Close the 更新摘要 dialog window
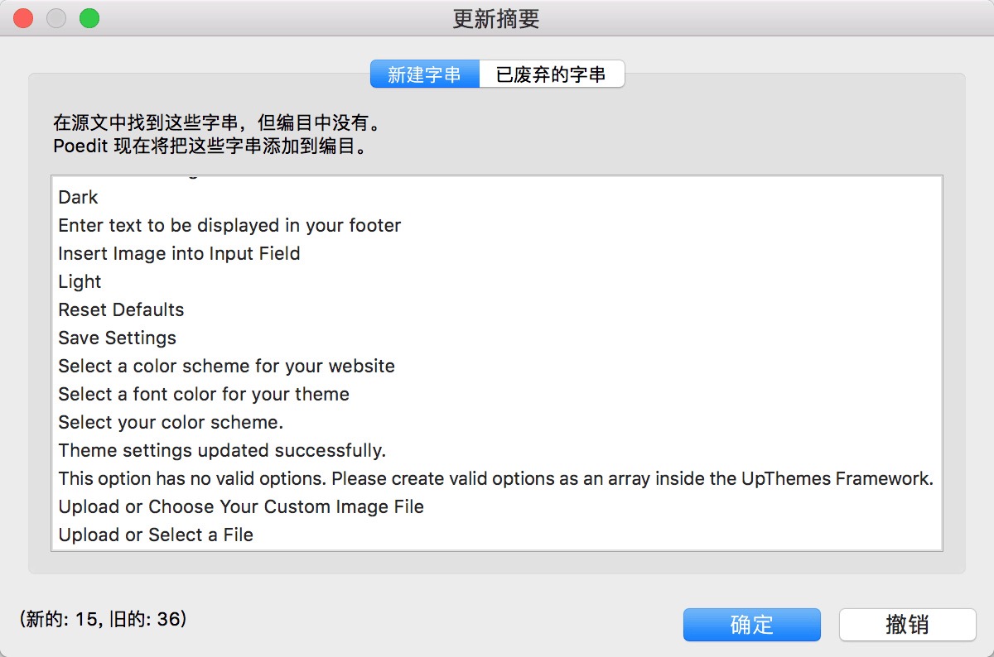The image size is (994, 657). [24, 18]
